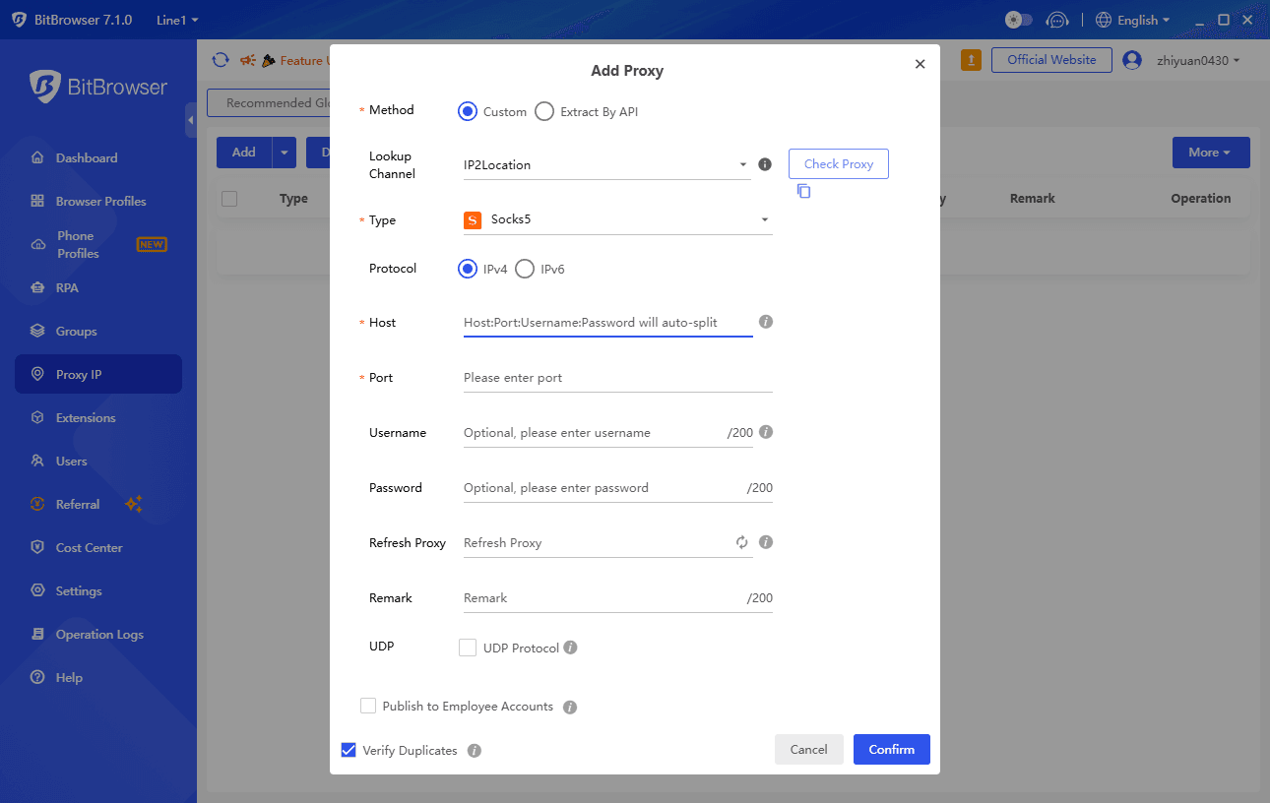Click the info icon next to Host field

point(765,322)
